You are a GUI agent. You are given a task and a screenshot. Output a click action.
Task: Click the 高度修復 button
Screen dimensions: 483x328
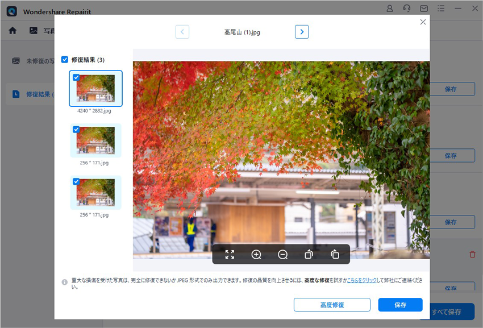(332, 305)
